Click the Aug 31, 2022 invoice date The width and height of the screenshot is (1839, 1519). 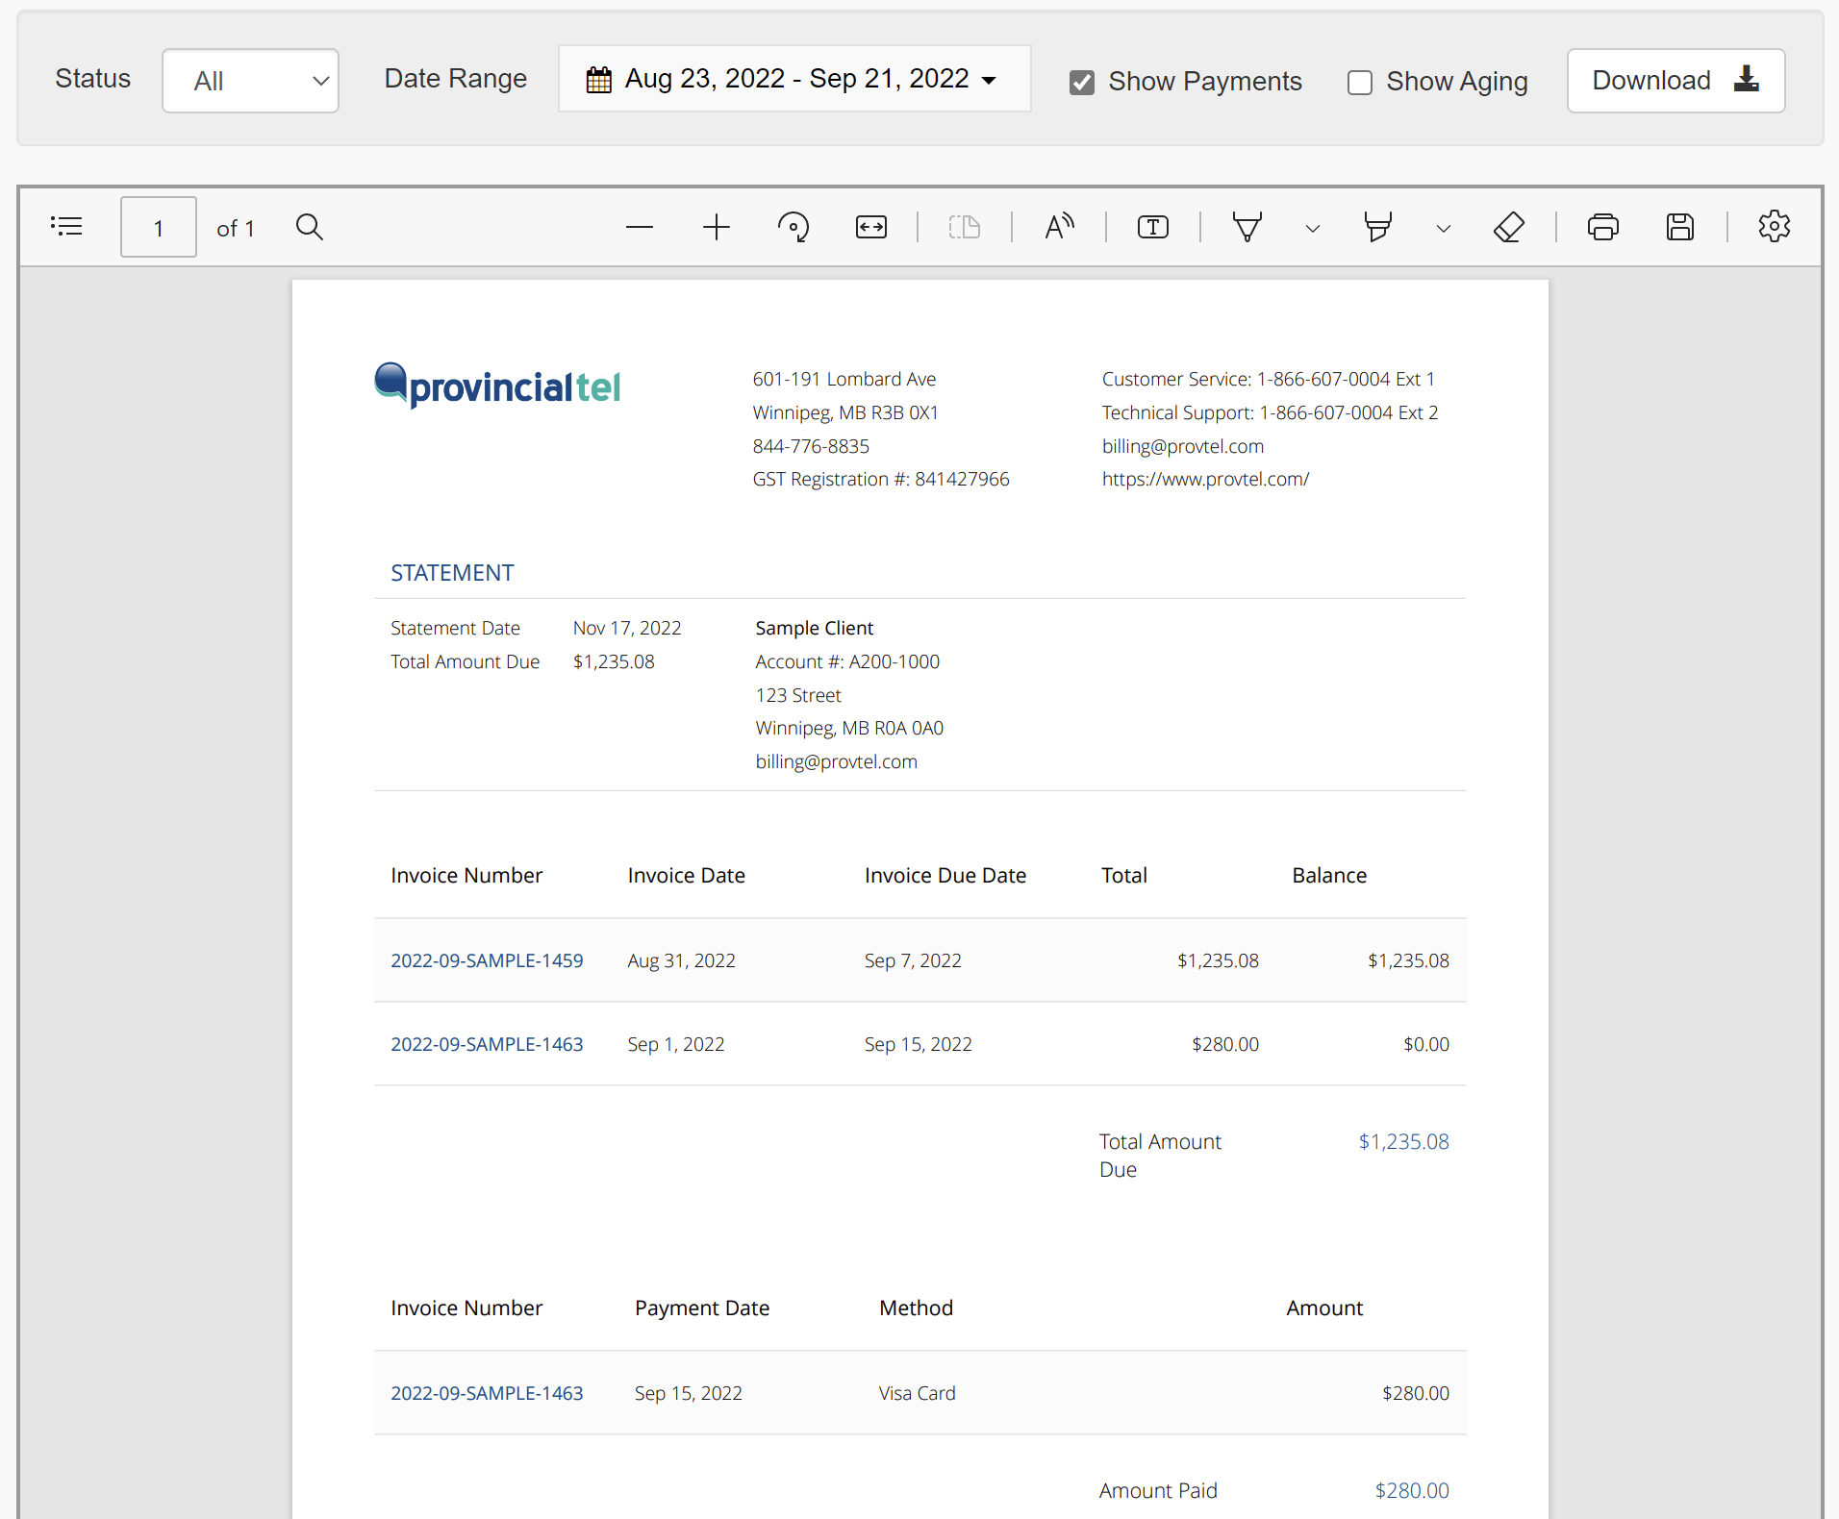pyautogui.click(x=681, y=960)
